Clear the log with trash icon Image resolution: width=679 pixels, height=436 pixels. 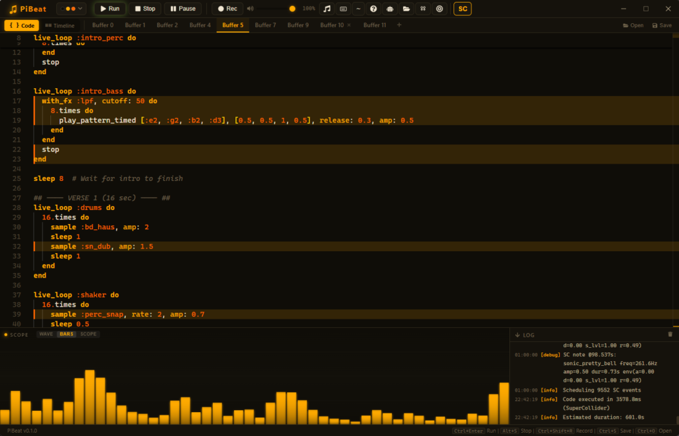(x=670, y=335)
